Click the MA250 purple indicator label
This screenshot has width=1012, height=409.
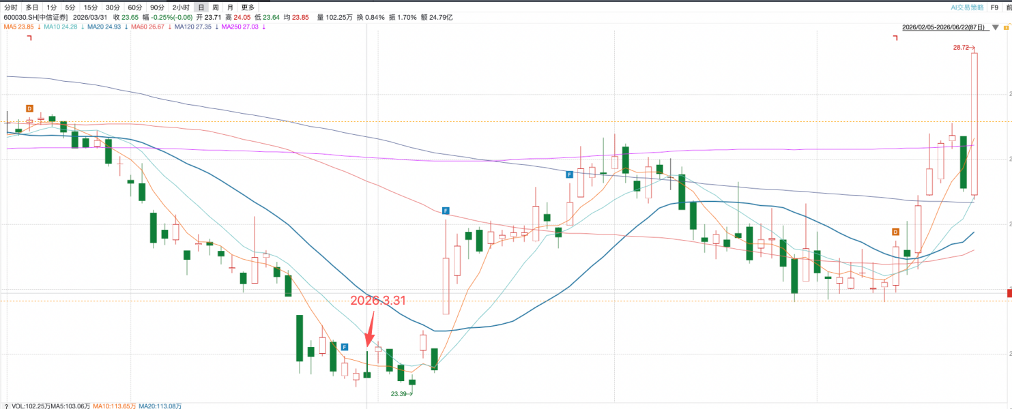point(240,27)
